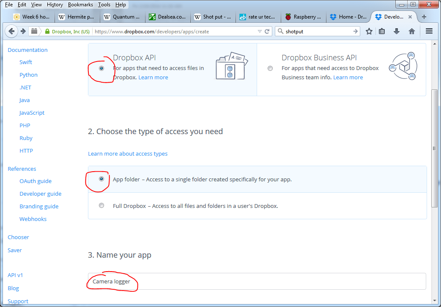Open the downloads arrow icon
Screen dimensions: 441x307
pos(397,32)
